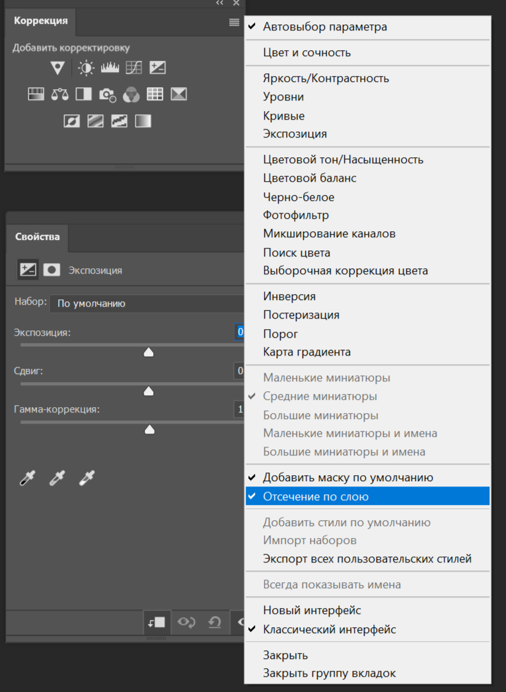Choose Яркость/Контрастность from the menu

367,78
